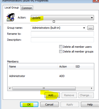This screenshot has height=109, width=99.
Task: Click the Rename to input field
Action: [62, 34]
